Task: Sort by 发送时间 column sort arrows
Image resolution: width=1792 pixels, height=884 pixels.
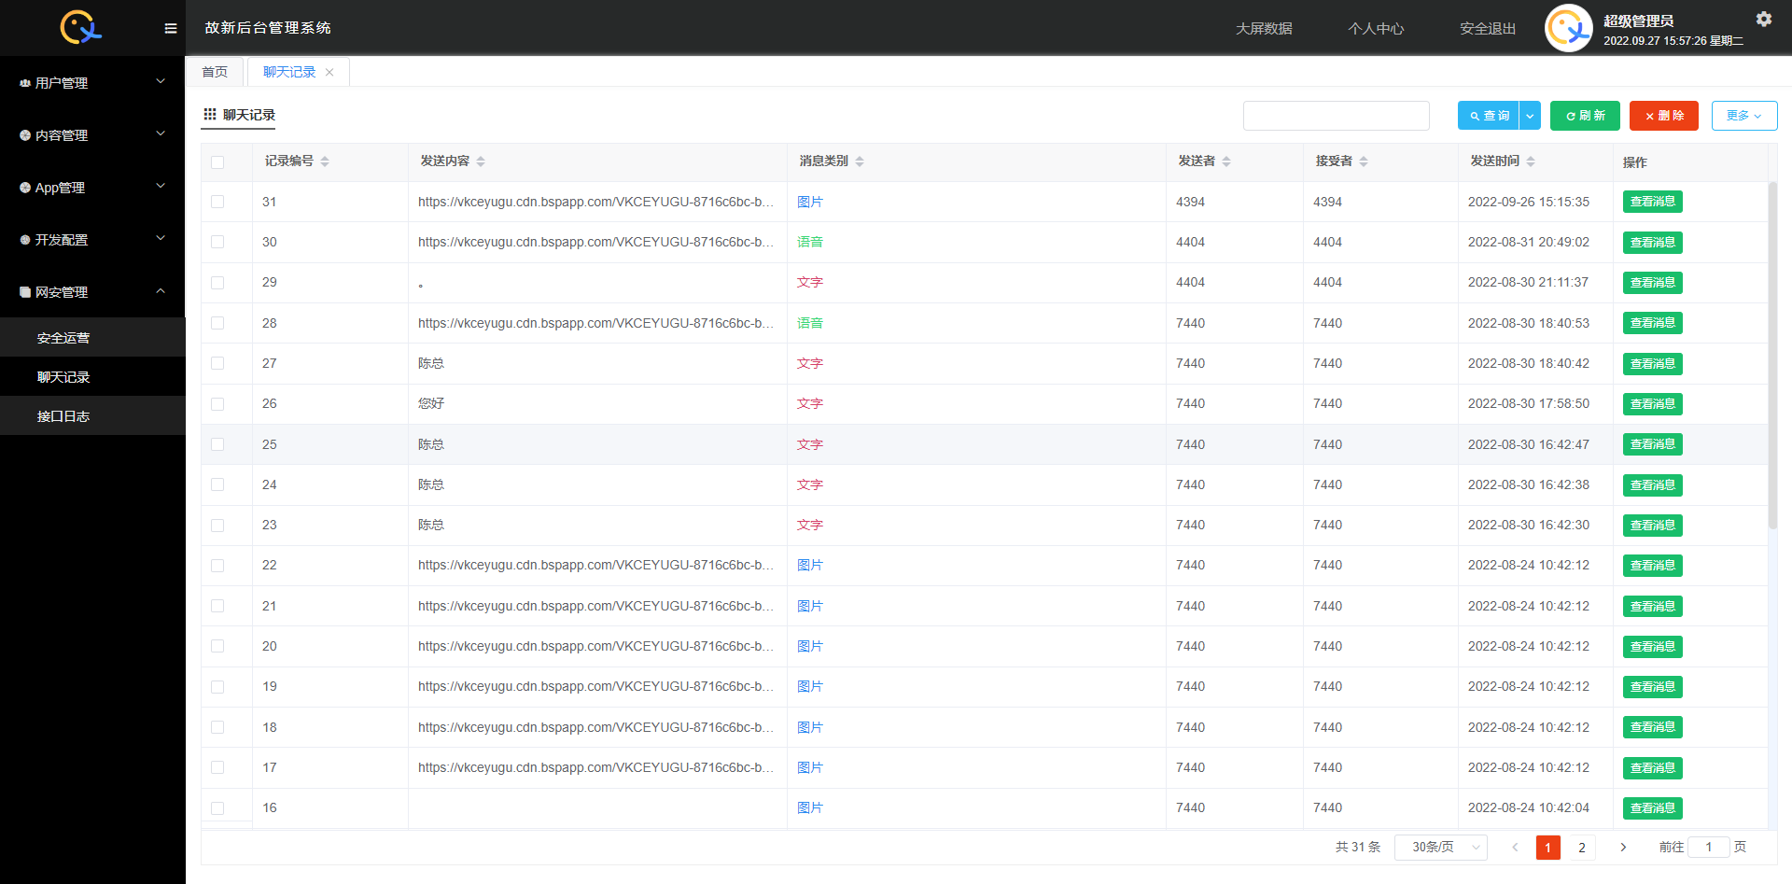Action: [1531, 161]
